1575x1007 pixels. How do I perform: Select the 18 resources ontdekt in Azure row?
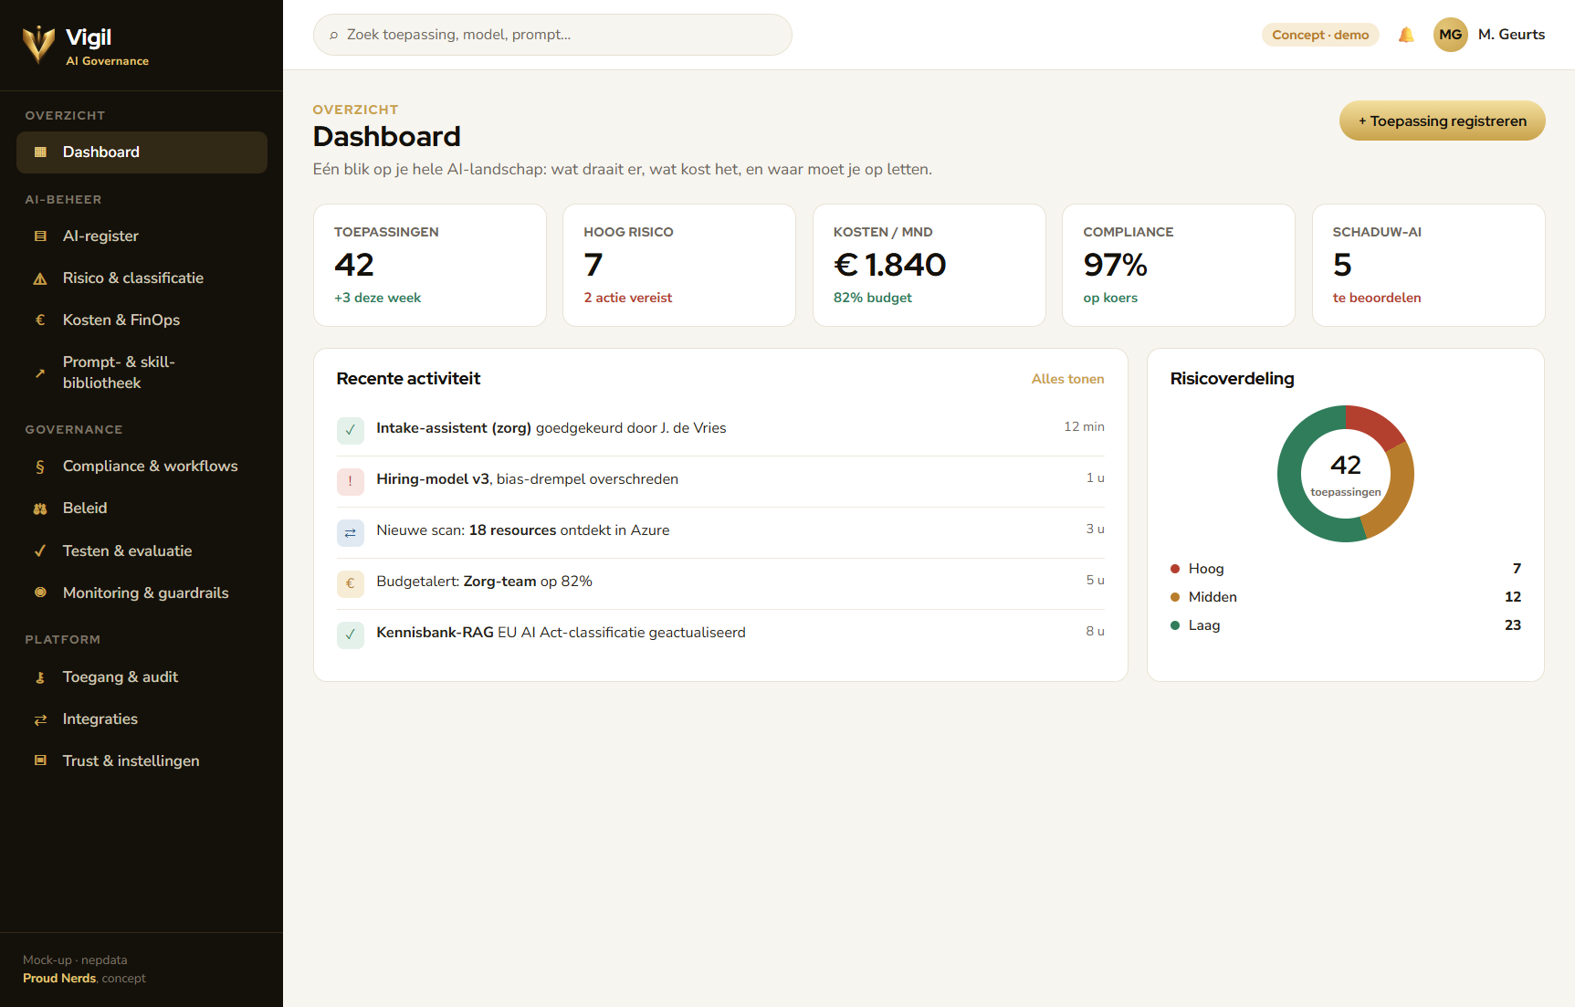click(x=720, y=532)
